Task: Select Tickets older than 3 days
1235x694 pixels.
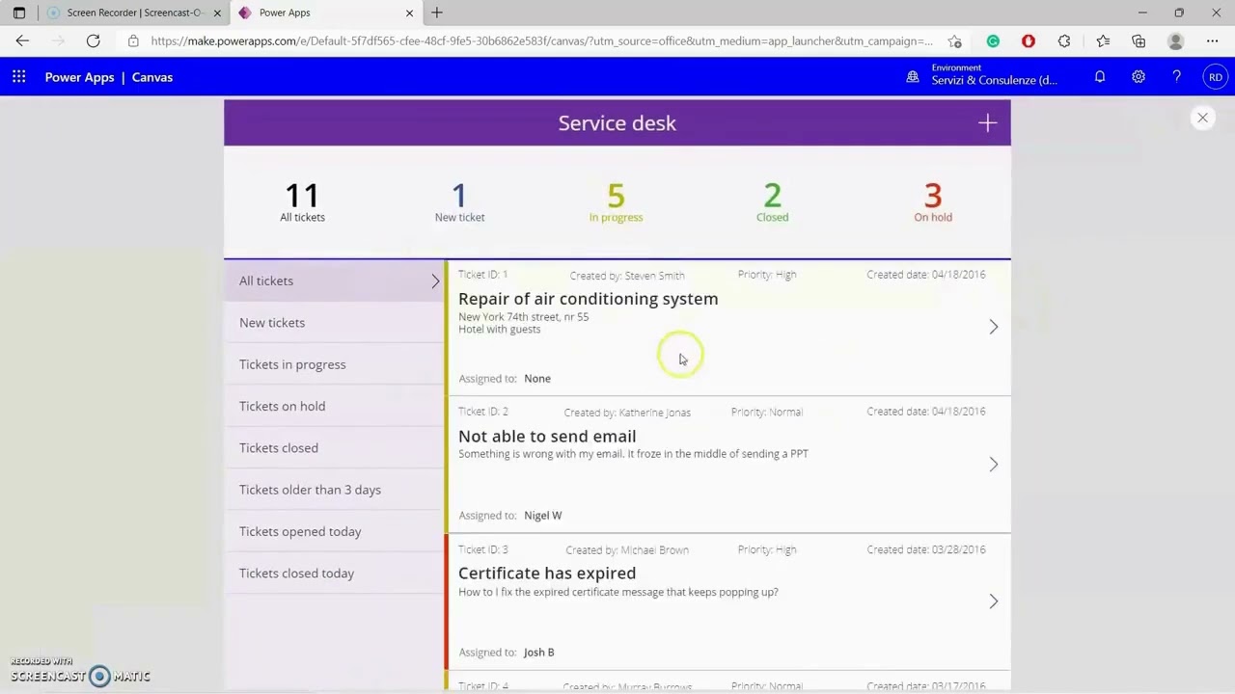Action: (x=334, y=490)
